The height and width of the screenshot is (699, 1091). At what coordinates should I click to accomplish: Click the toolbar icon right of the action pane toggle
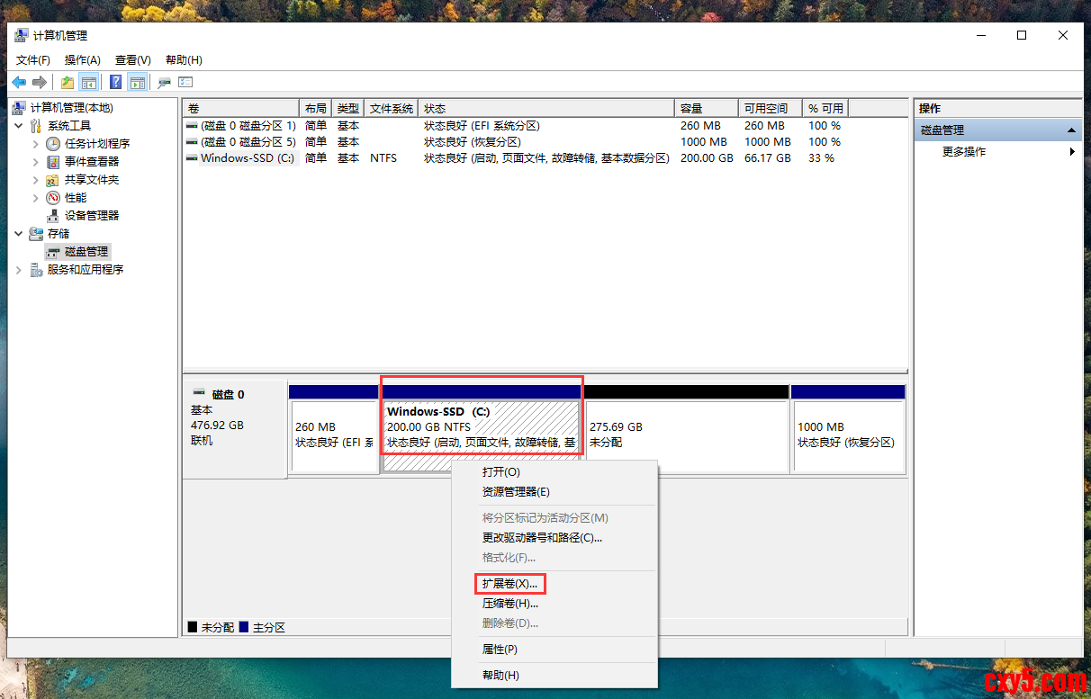[164, 83]
